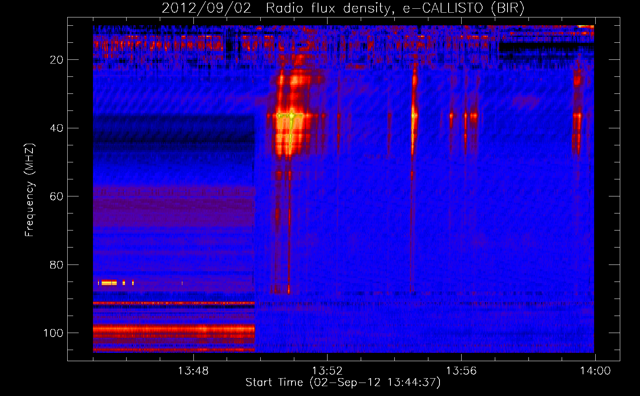Click the 13:48 time tick label
The width and height of the screenshot is (640, 396).
pos(193,371)
